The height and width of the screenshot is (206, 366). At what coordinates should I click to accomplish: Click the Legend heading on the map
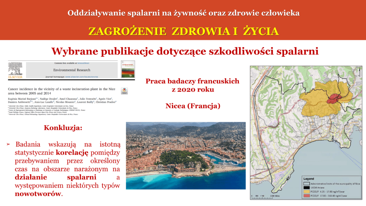pyautogui.click(x=308, y=179)
